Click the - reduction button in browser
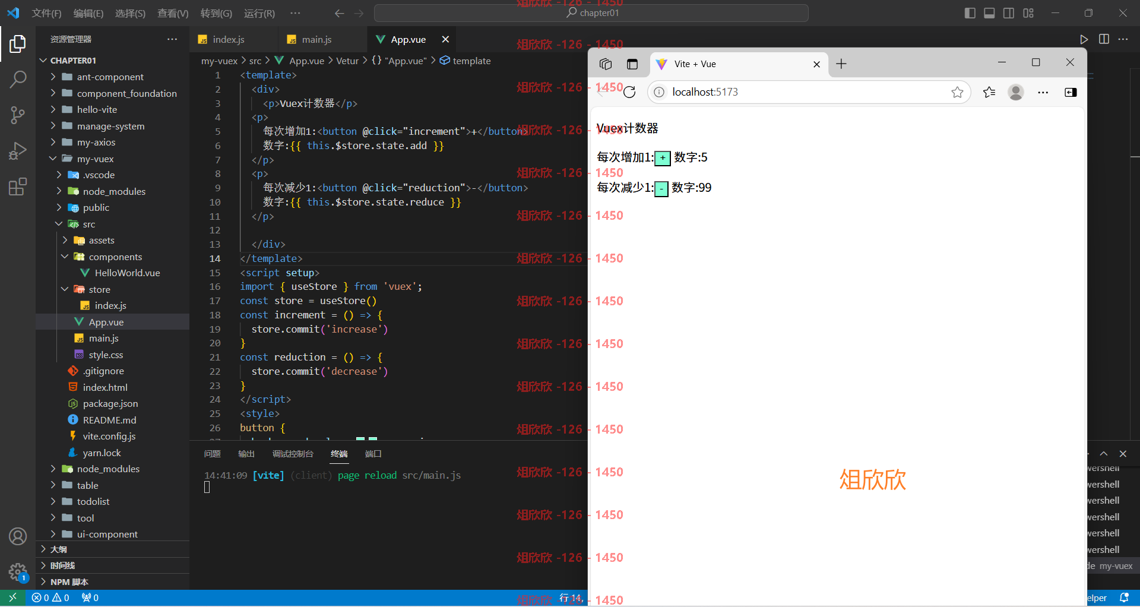The height and width of the screenshot is (607, 1140). [661, 188]
